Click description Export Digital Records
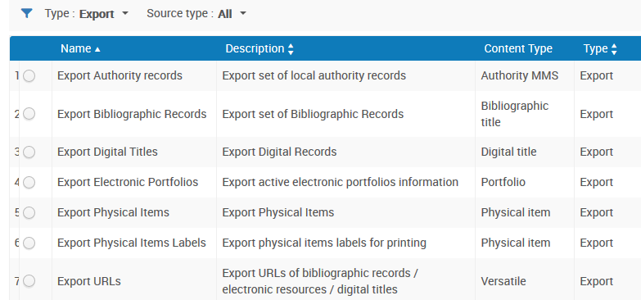 point(279,152)
